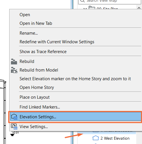Collapse the 00. Site Plan folder chevron
Screen dimensions: 142x144
point(85,9)
